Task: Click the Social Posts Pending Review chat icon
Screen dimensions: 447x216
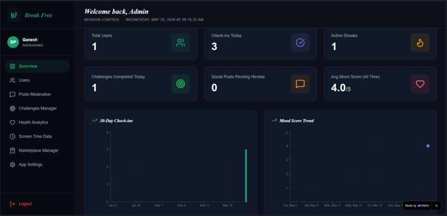Action: 300,84
